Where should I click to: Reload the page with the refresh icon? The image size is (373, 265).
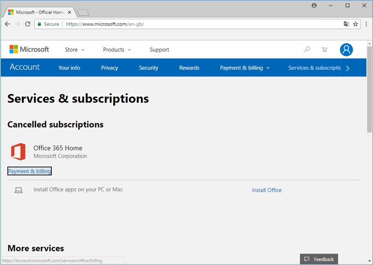[28, 24]
